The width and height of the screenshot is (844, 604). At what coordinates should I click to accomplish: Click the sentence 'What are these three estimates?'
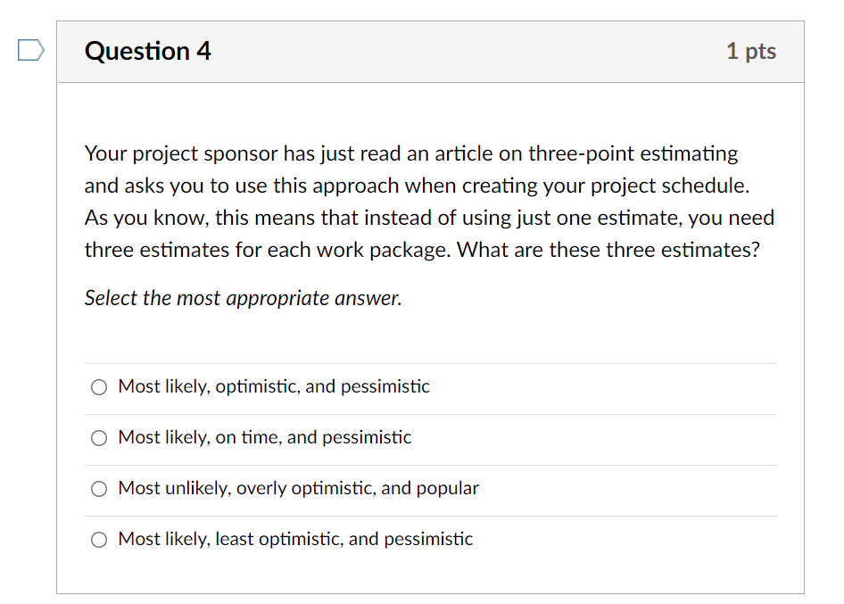point(608,250)
